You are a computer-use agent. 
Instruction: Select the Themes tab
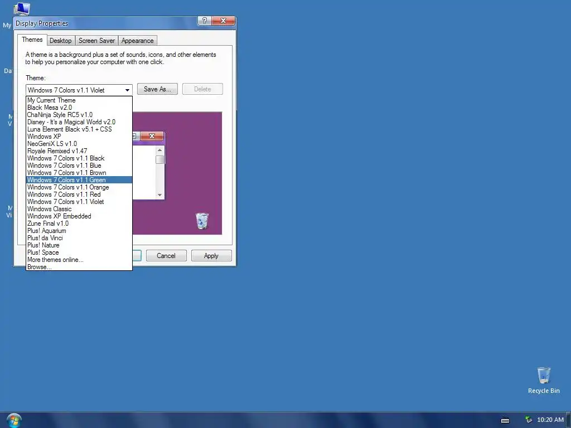32,40
